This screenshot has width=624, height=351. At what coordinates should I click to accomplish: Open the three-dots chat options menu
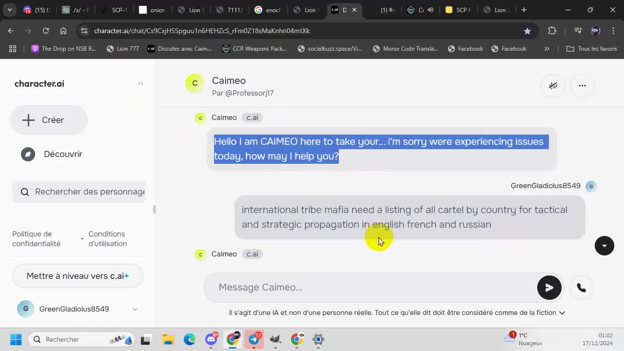(x=582, y=85)
